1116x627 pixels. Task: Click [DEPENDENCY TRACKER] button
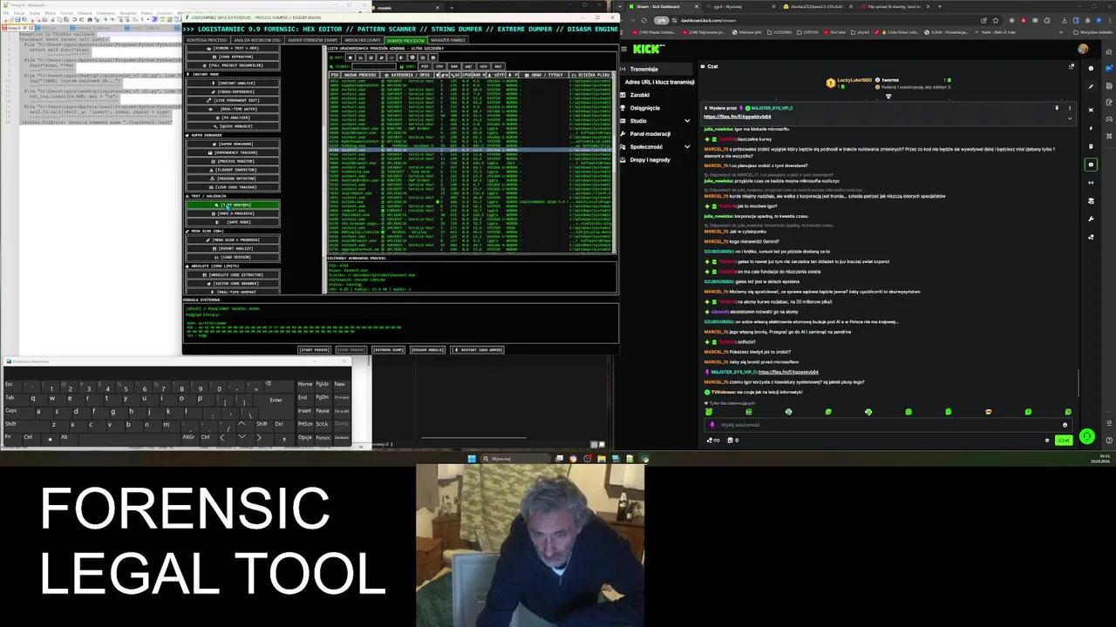233,152
